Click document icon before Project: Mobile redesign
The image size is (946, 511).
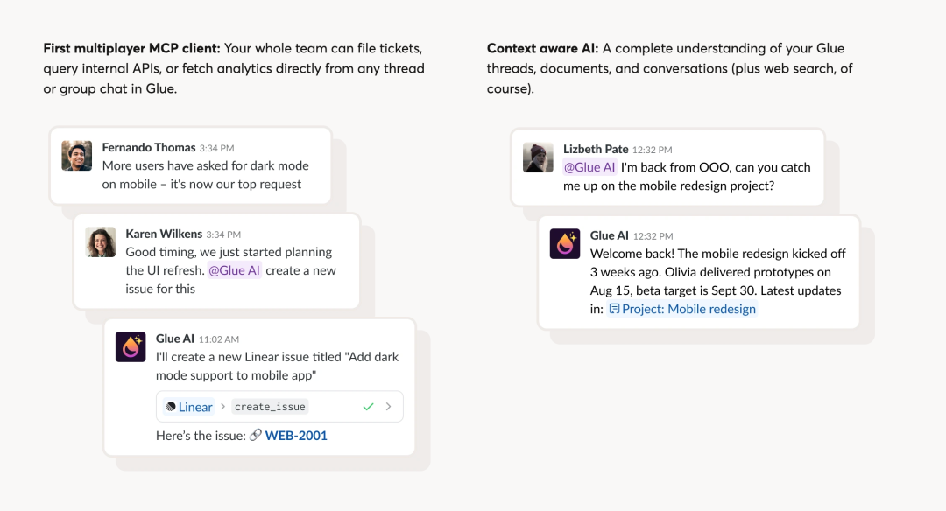coord(614,309)
